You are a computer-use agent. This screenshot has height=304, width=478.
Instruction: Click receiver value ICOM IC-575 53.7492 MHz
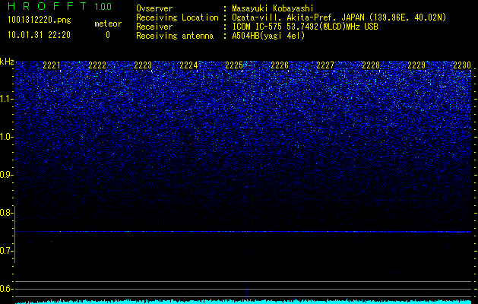click(305, 27)
